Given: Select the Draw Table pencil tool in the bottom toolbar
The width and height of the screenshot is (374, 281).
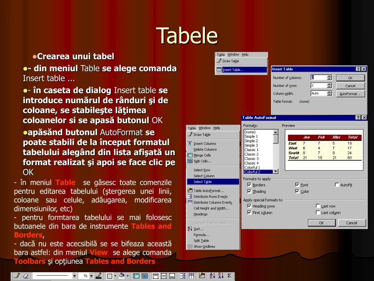Looking at the screenshot, I should click(17, 276).
